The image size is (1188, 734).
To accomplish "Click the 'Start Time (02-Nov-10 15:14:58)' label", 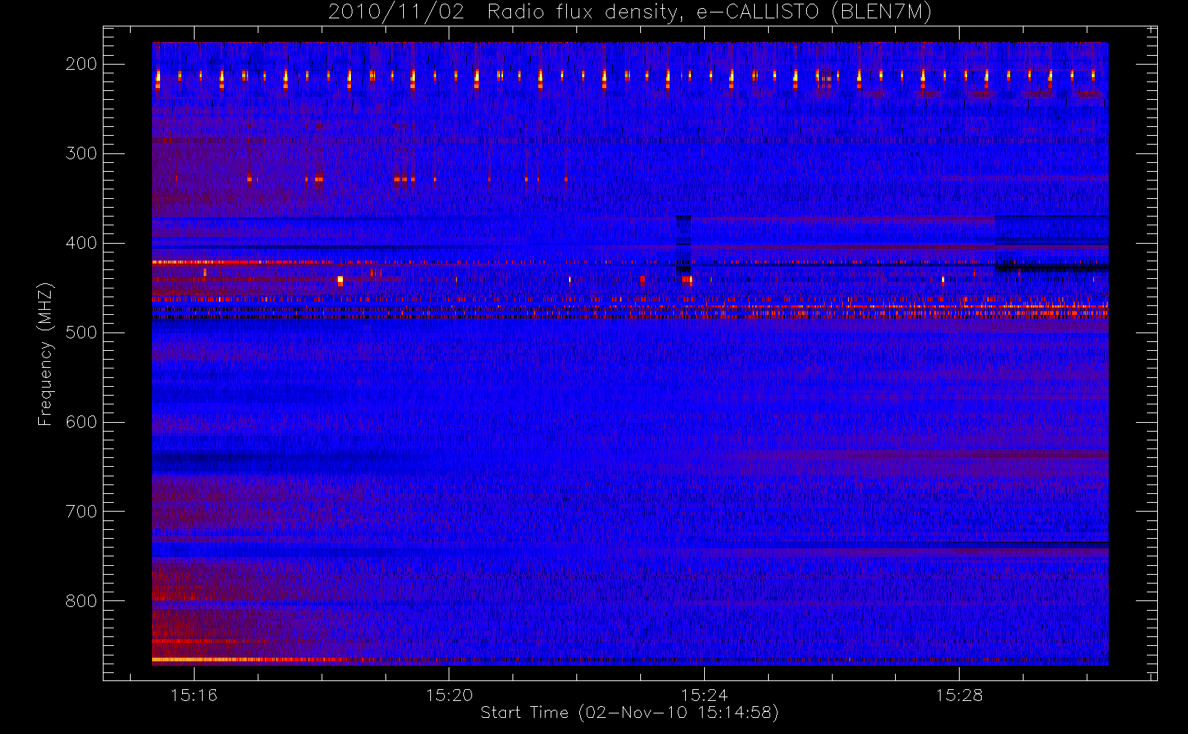I will point(629,713).
